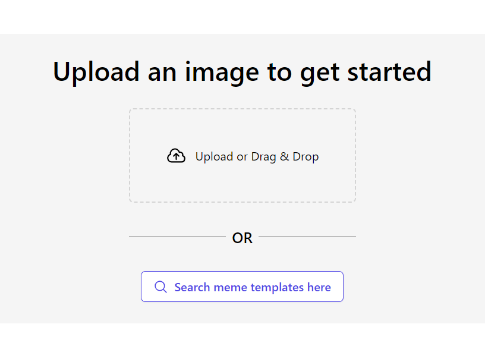Click the word Search in the purple button
This screenshot has height=343, width=485.
pyautogui.click(x=192, y=287)
